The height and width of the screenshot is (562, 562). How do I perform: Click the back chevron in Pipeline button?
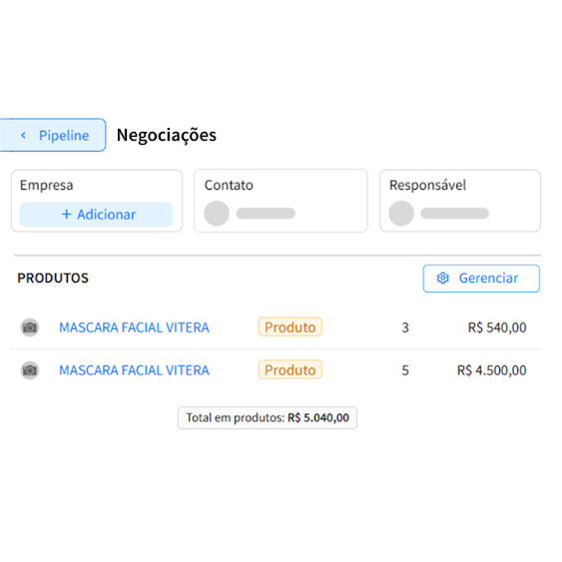point(23,135)
